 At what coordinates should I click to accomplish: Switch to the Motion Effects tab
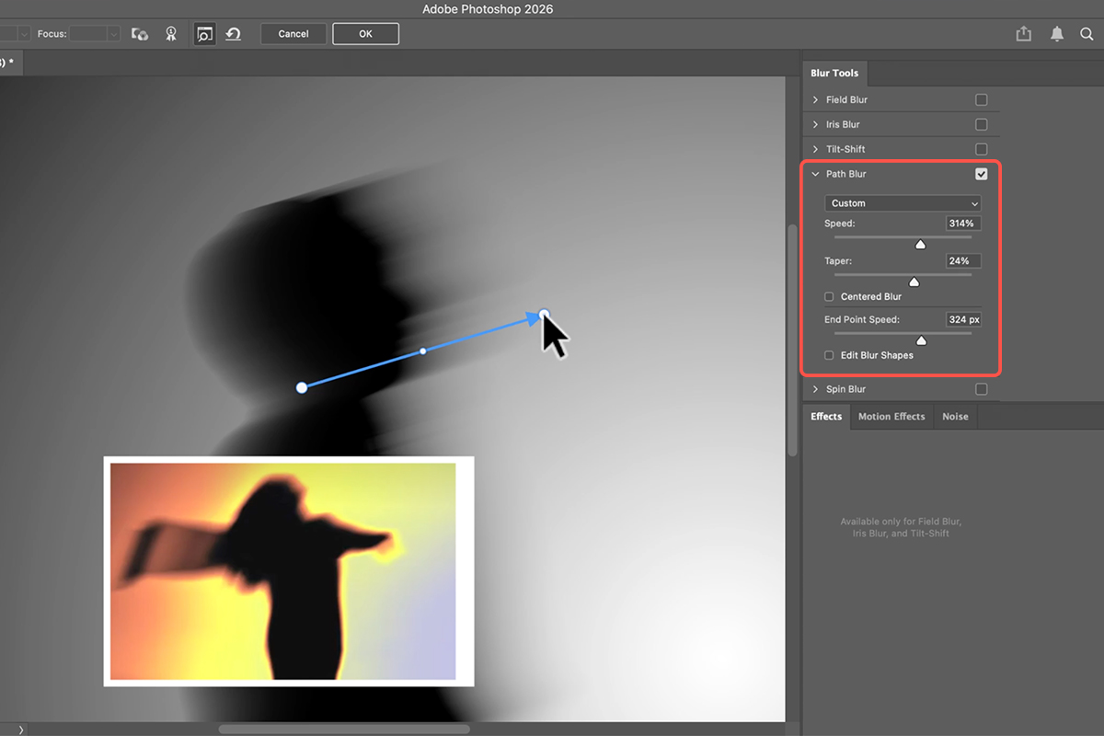(891, 417)
